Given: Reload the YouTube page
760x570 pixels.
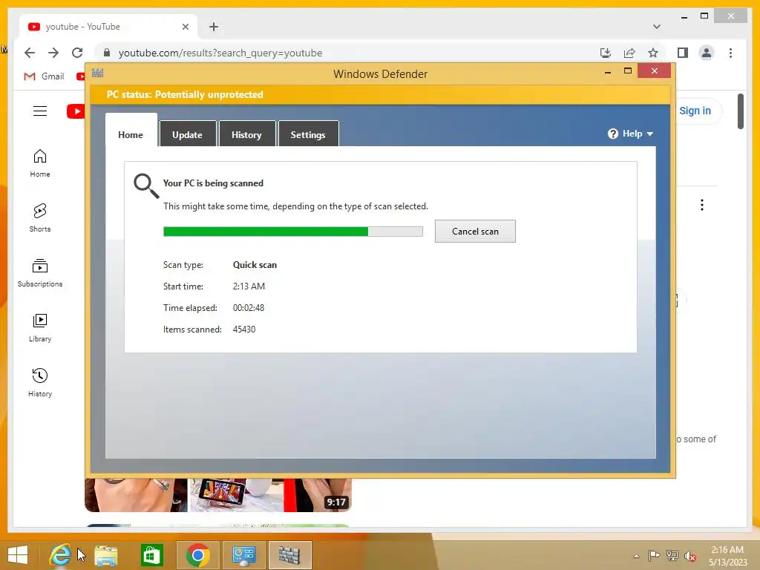Looking at the screenshot, I should 77,53.
